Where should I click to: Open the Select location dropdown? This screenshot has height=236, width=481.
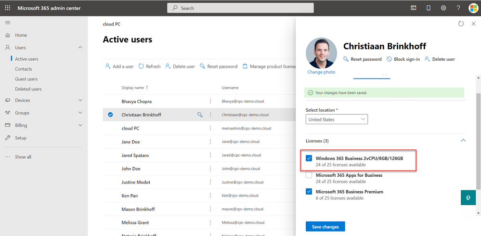tap(337, 119)
